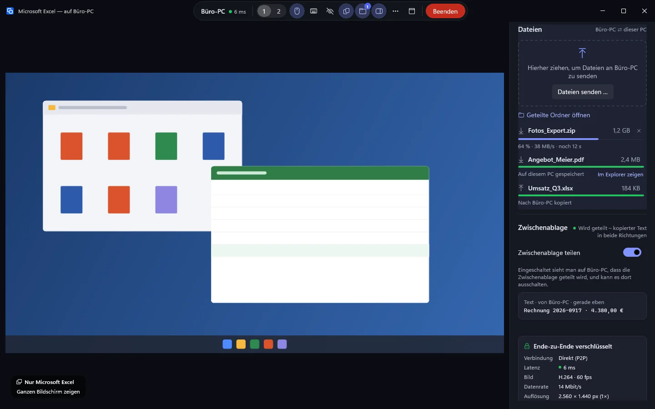Screen dimensions: 655x409
Task: Click the download icon beside Fotos_Export.zip
Action: pos(521,131)
